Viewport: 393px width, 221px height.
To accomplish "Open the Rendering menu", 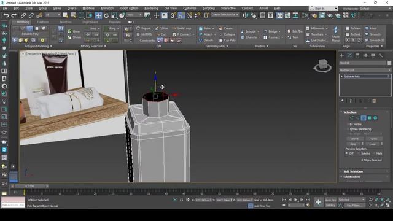I will click(151, 8).
